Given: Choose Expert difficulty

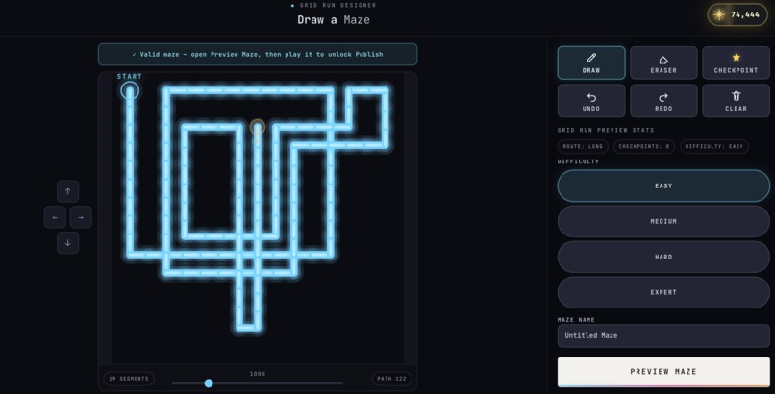Looking at the screenshot, I should click(663, 292).
